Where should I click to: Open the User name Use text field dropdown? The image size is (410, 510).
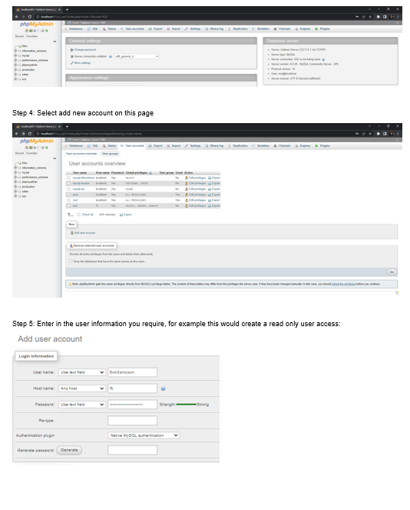click(82, 372)
